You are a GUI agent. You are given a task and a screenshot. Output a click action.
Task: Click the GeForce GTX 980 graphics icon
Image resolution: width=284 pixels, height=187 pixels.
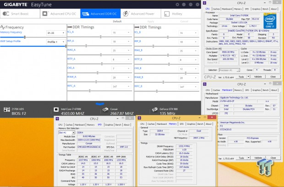coord(155,109)
